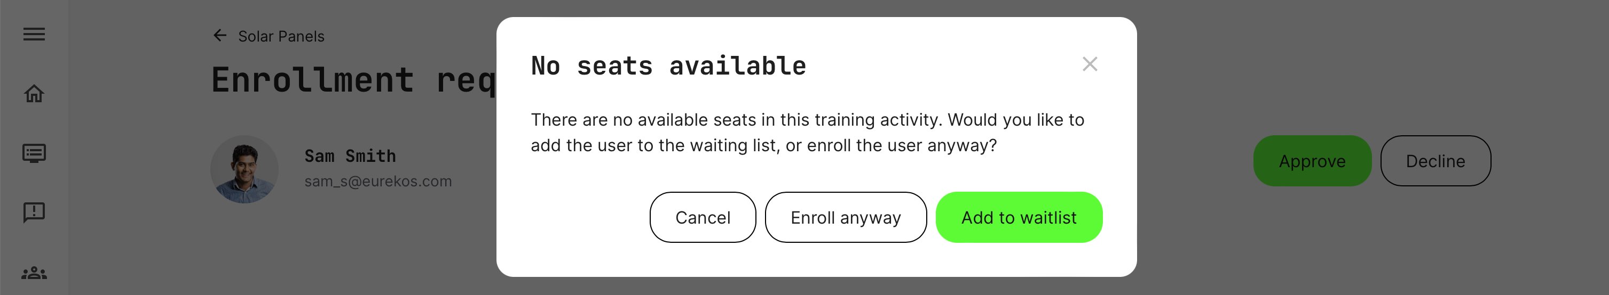Follow the Solar Panels breadcrumb link

pyautogui.click(x=281, y=36)
